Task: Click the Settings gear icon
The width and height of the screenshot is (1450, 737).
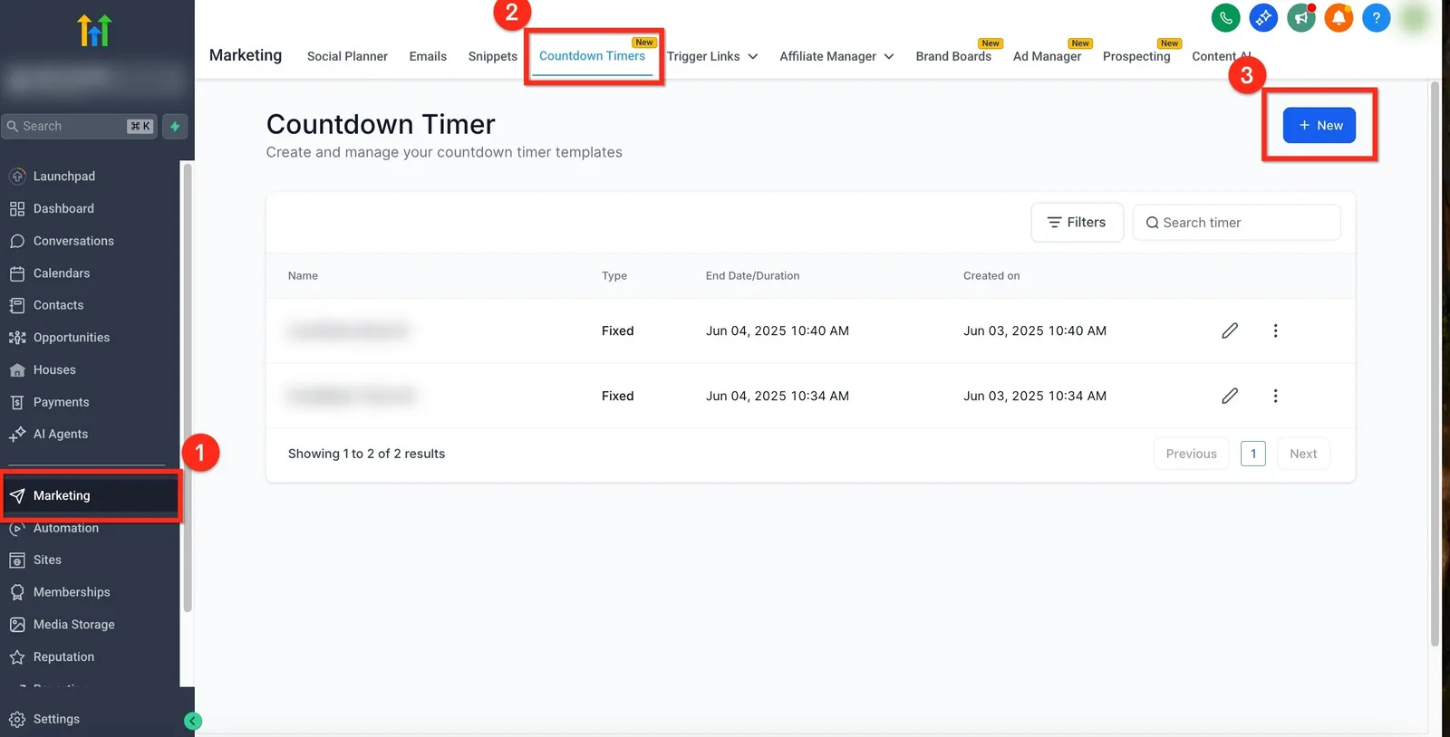Action: tap(17, 719)
